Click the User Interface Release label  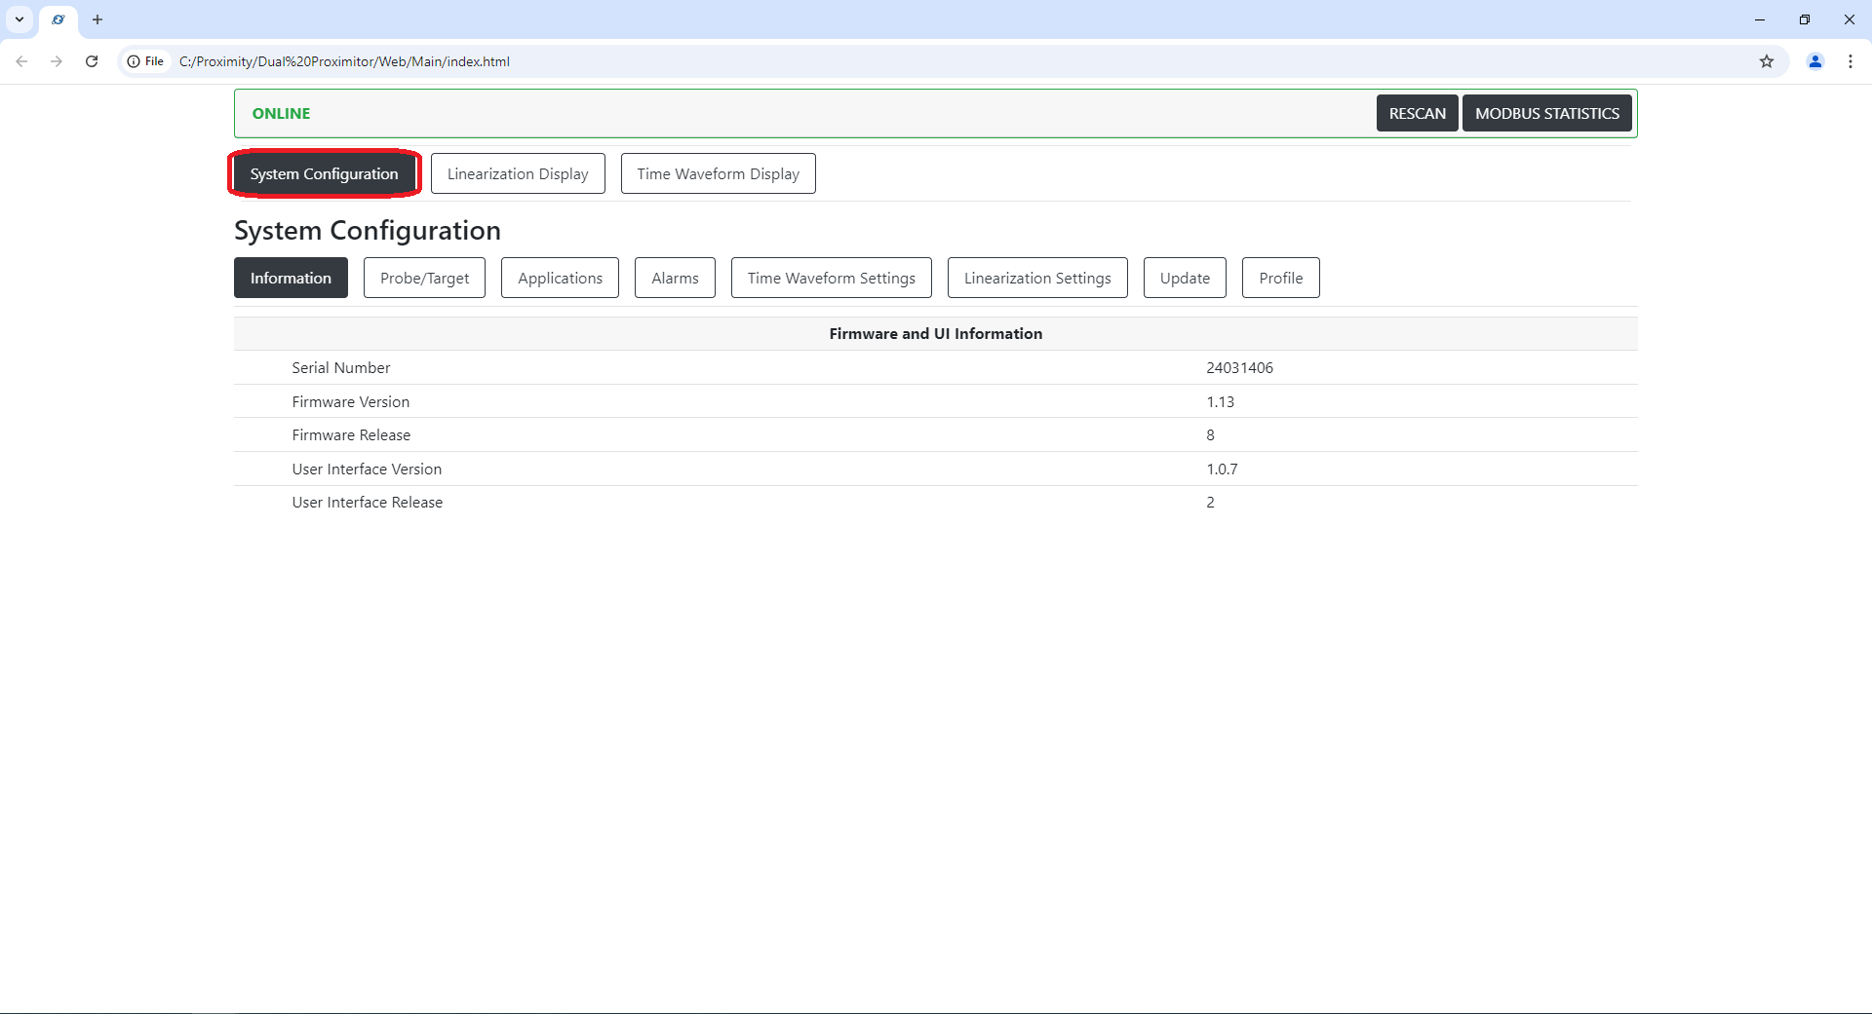[368, 502]
